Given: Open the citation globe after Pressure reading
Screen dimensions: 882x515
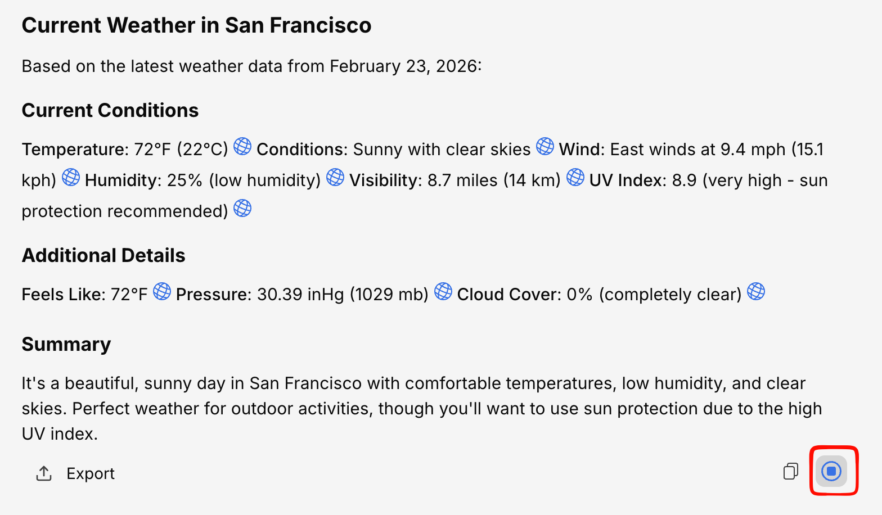Looking at the screenshot, I should coord(443,291).
